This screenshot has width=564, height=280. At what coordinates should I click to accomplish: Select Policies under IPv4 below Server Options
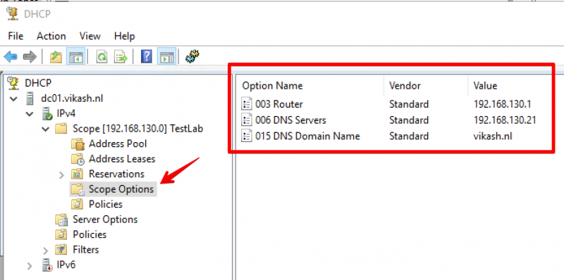(x=90, y=234)
